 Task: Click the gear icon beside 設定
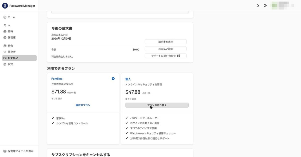[5, 64]
